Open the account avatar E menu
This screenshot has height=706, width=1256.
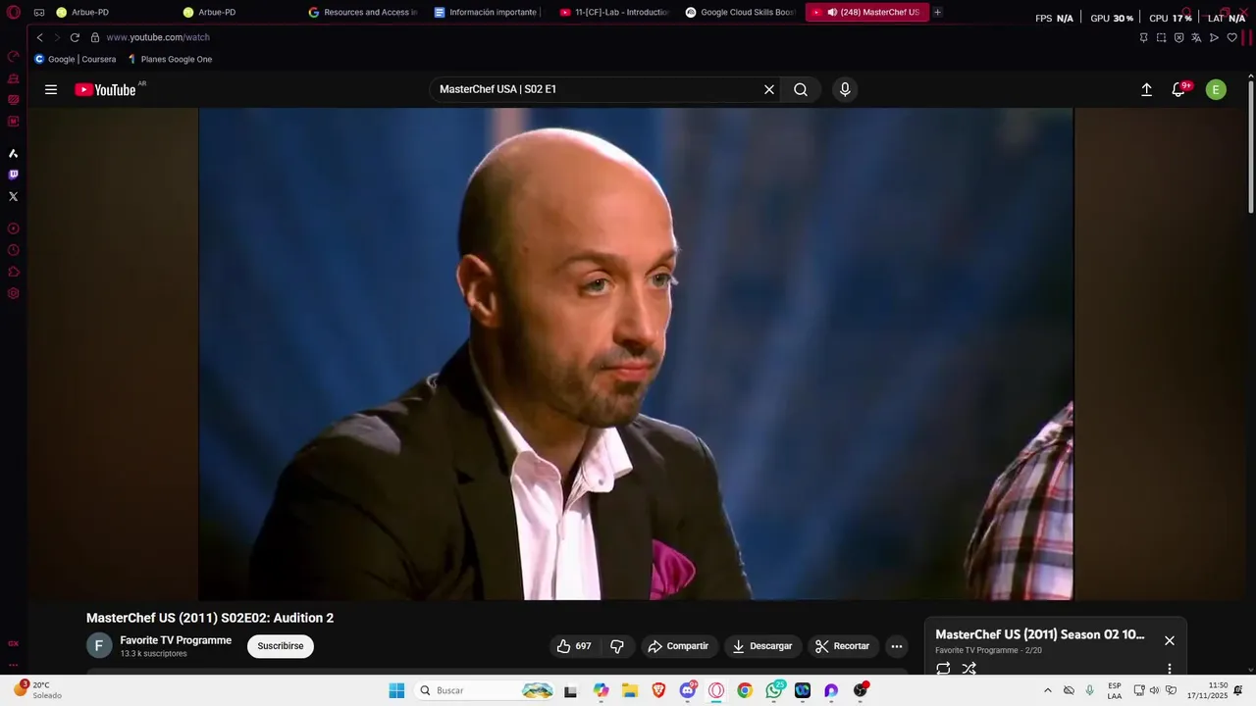coord(1216,89)
